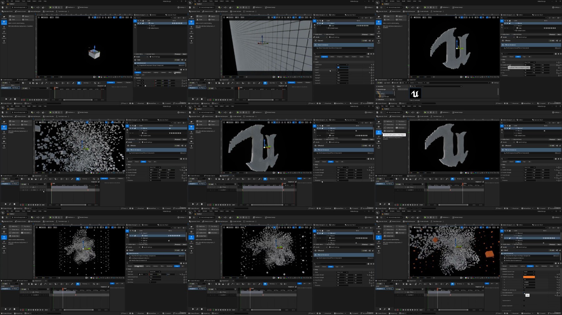Click Remote Control toolbar button in grid-wall screenshot

point(208,12)
